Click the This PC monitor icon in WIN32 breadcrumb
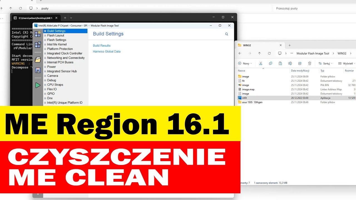The image size is (356, 200). [x=280, y=53]
